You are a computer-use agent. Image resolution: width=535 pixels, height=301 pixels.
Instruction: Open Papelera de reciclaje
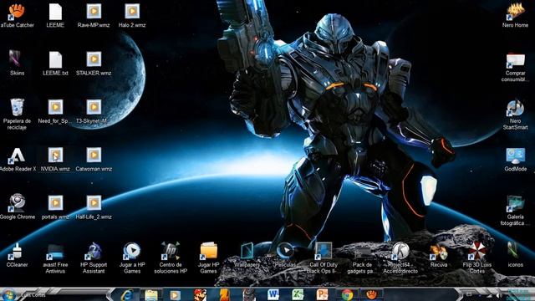(x=17, y=115)
